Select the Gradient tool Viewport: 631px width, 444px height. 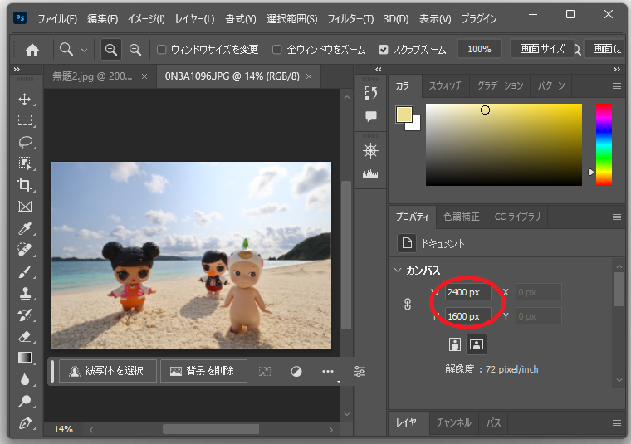pos(25,358)
